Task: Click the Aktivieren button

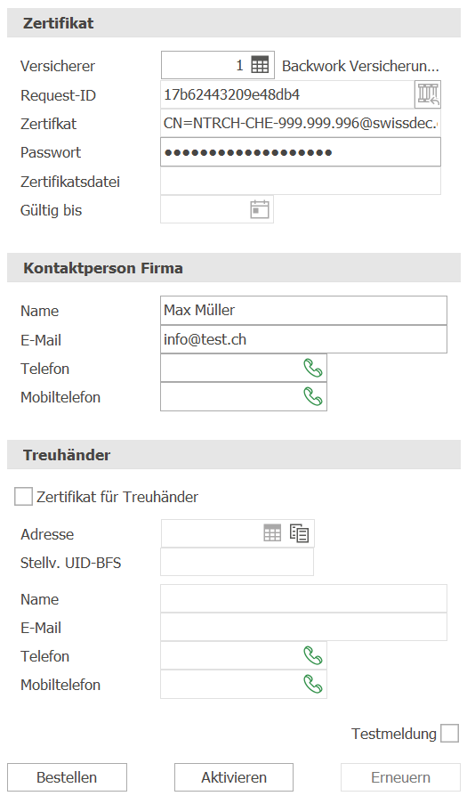Action: [x=234, y=777]
